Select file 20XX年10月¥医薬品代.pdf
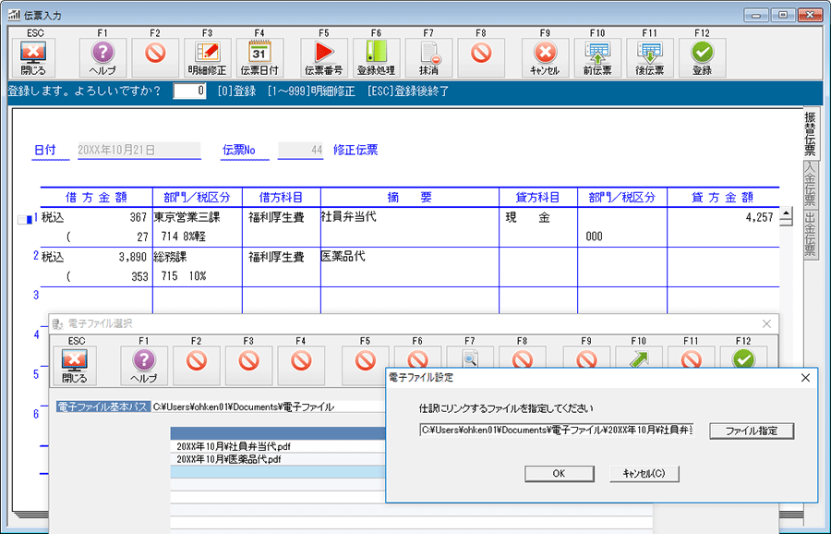Viewport: 831px width, 534px height. (x=278, y=459)
